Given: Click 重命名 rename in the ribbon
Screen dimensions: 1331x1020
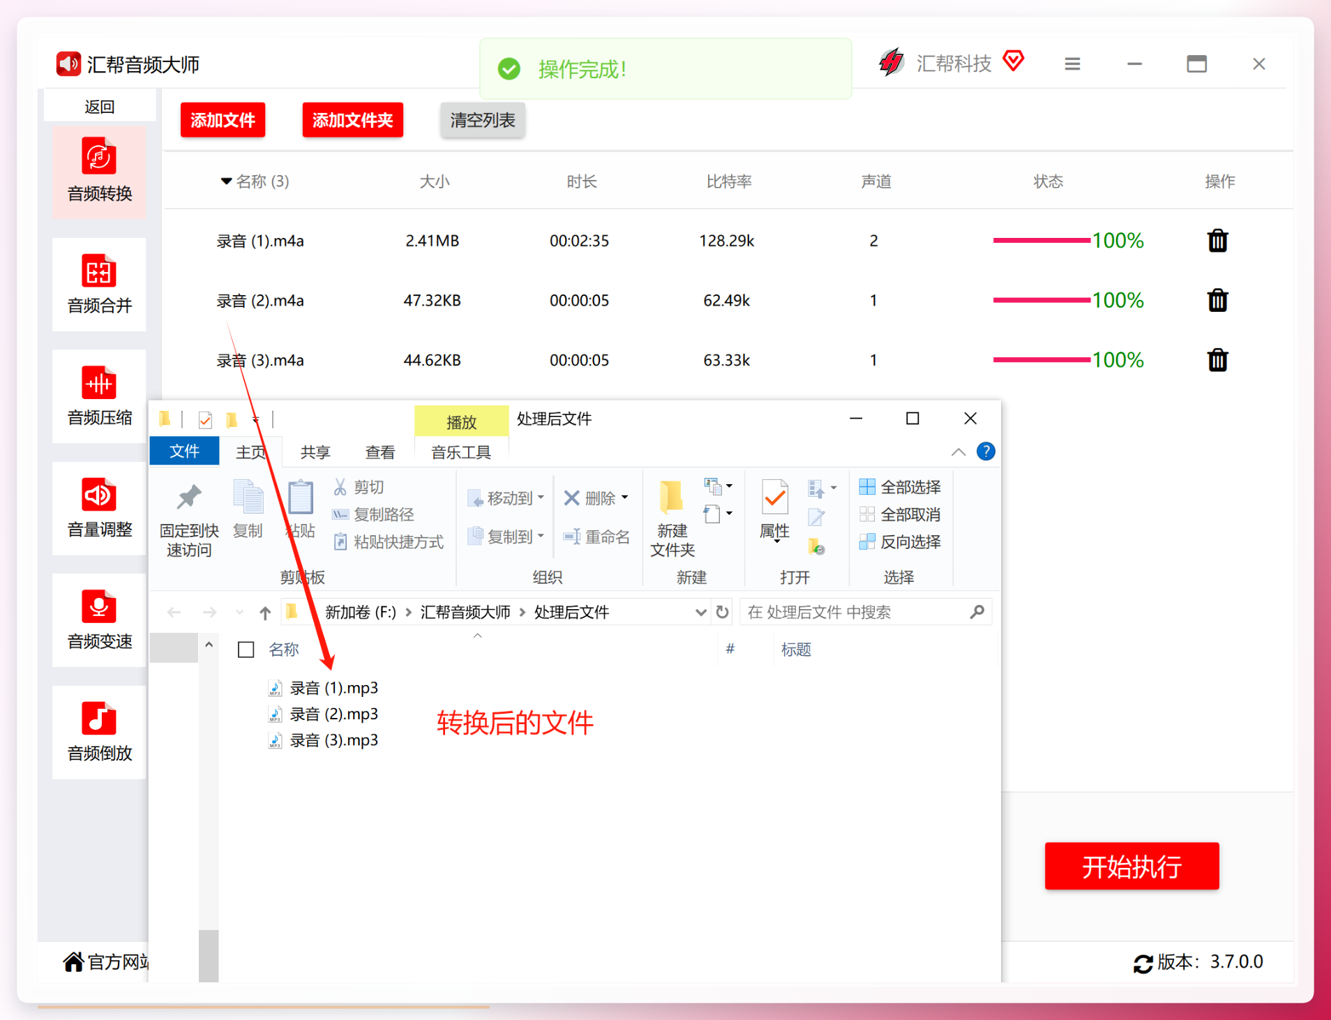Looking at the screenshot, I should (596, 537).
